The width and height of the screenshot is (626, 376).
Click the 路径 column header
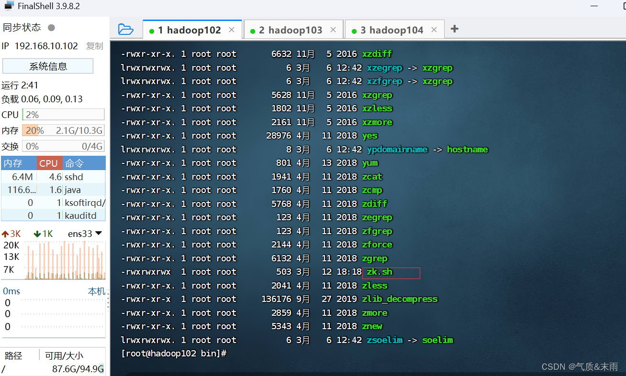click(x=13, y=355)
